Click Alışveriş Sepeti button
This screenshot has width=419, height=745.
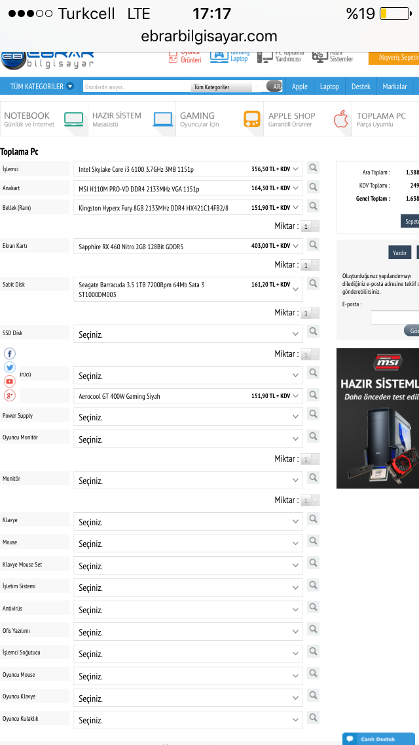click(394, 58)
